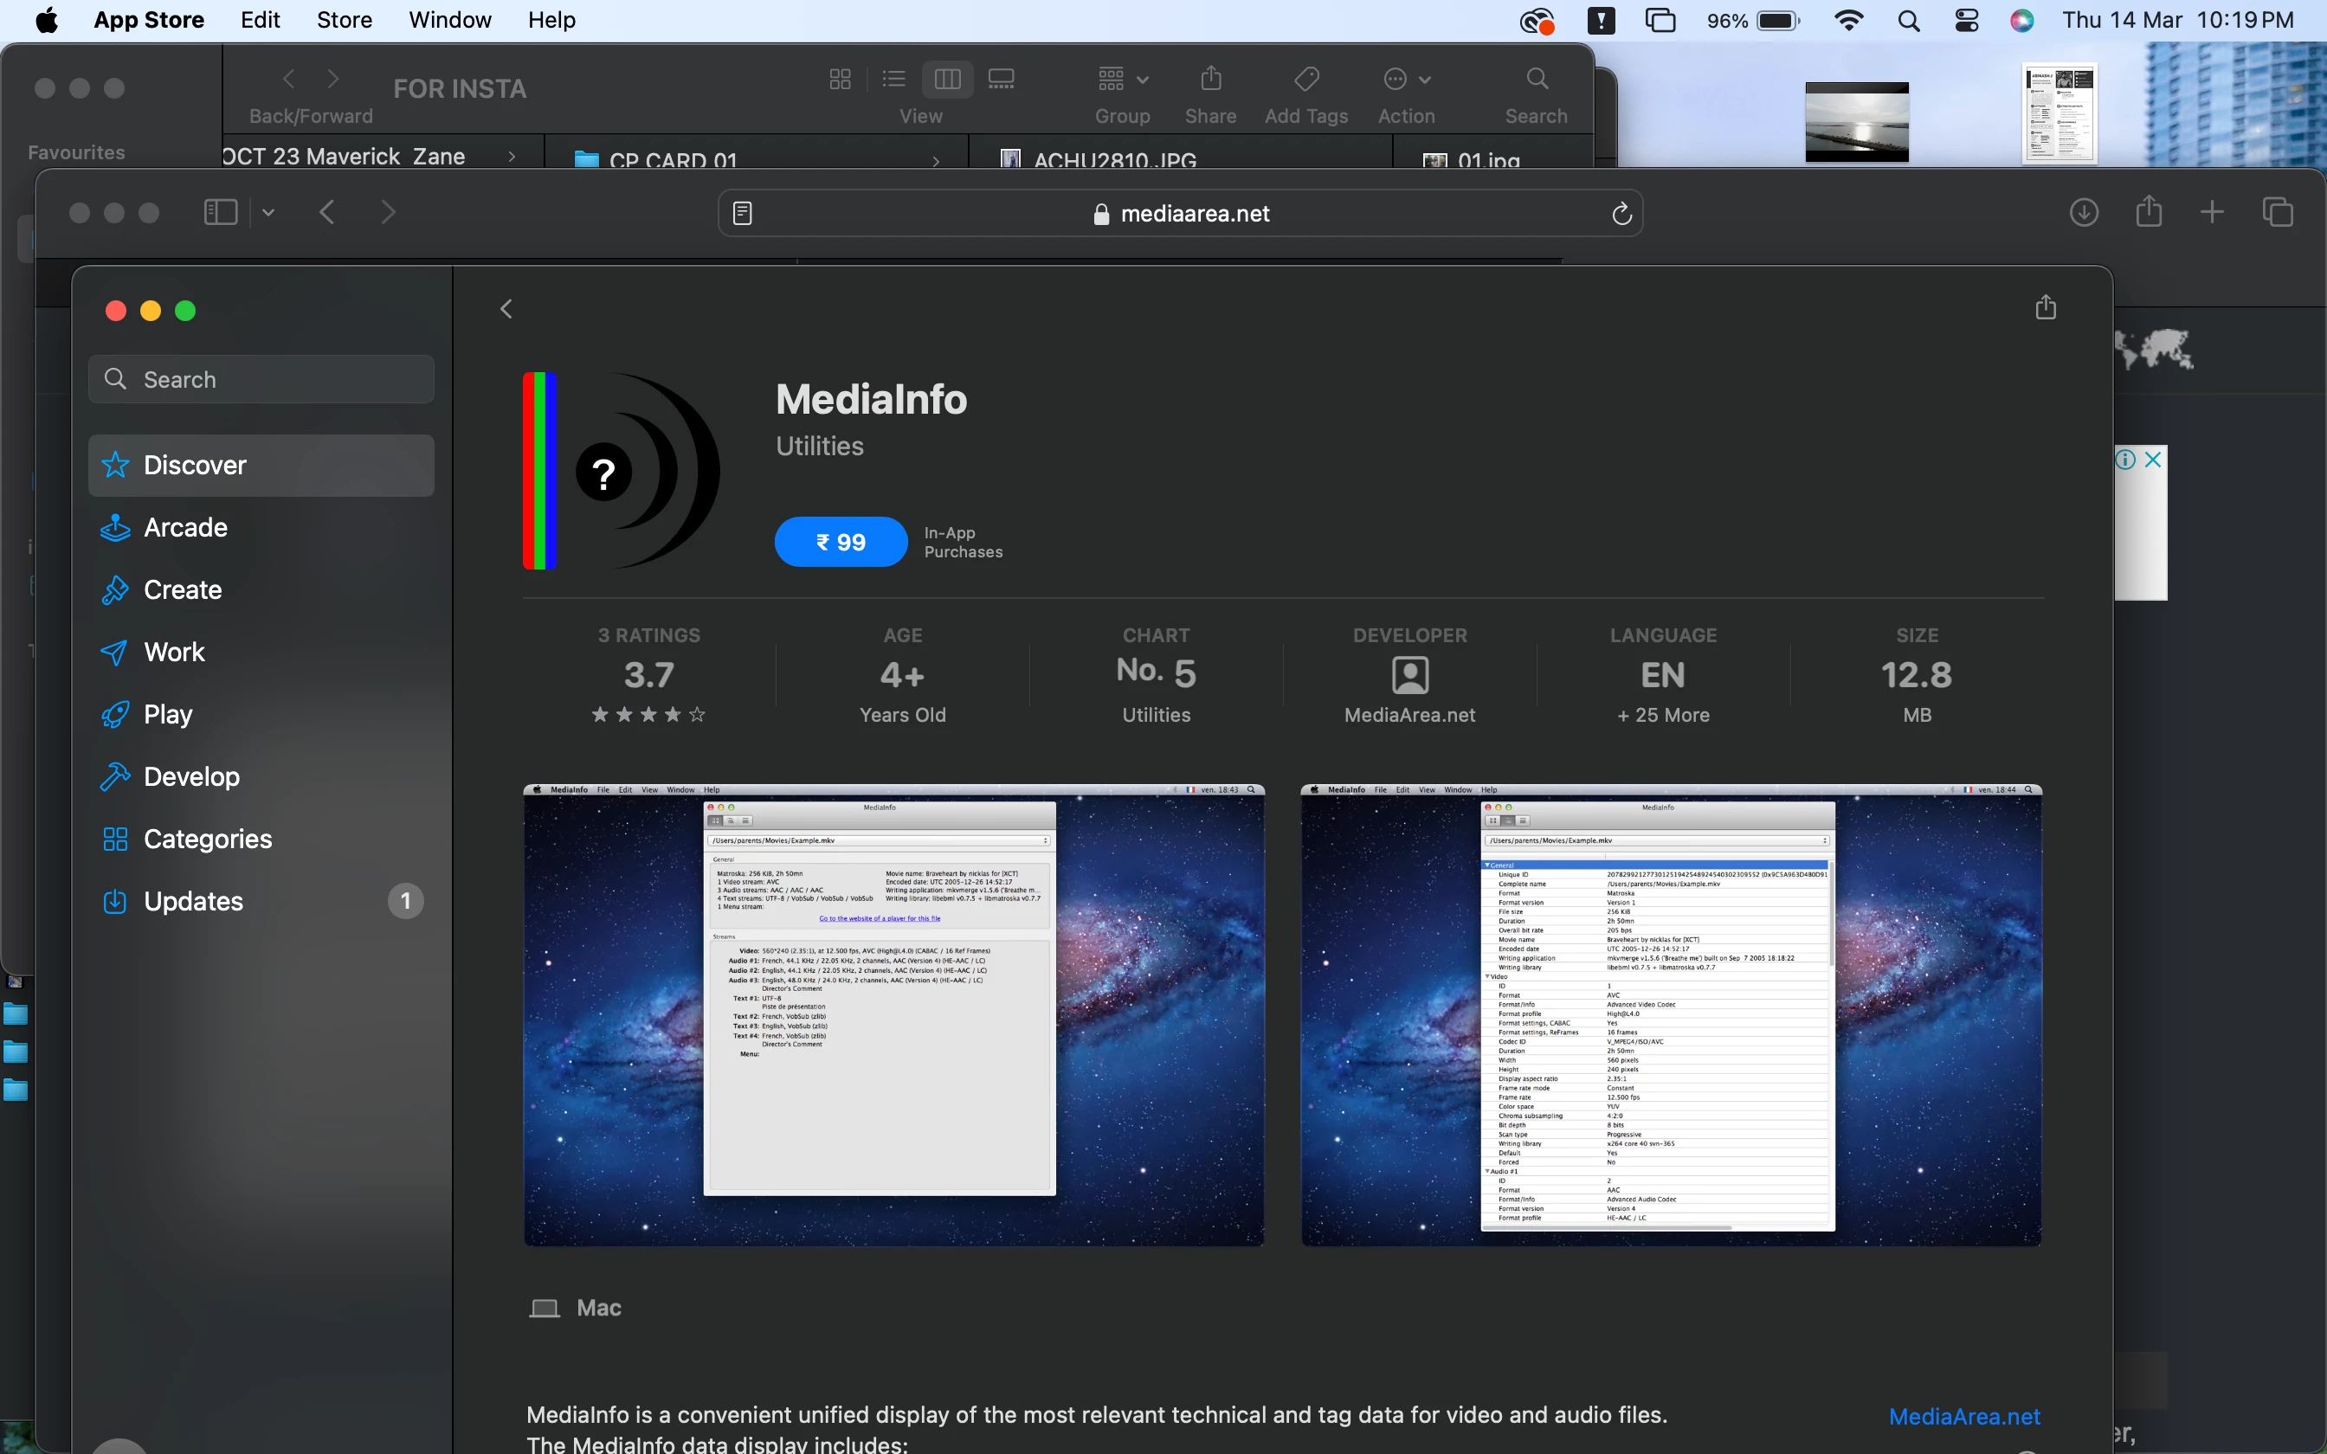Open a new Safari tab
Screen dimensions: 2327x1454
tap(2212, 213)
